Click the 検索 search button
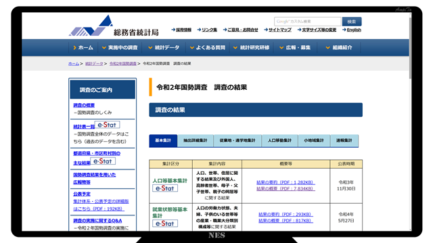The image size is (433, 243). coord(352,22)
